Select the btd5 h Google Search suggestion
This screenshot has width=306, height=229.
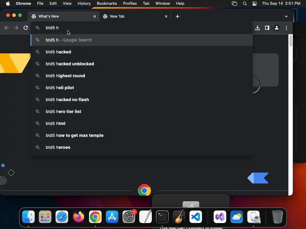click(142, 40)
